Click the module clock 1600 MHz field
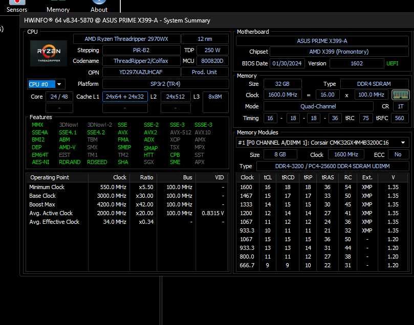The image size is (414, 325). point(346,154)
